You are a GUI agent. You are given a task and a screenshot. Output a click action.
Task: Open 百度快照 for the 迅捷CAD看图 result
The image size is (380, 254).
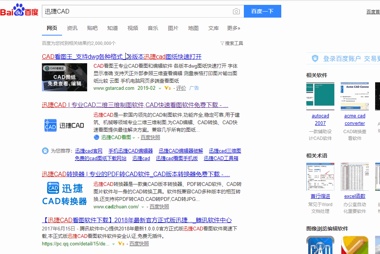(150, 137)
